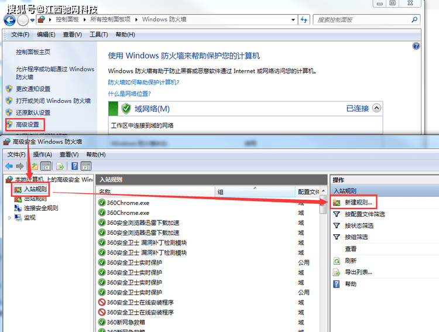Open 文件(F) menu in Control Panel
This screenshot has height=332, width=439.
point(20,35)
